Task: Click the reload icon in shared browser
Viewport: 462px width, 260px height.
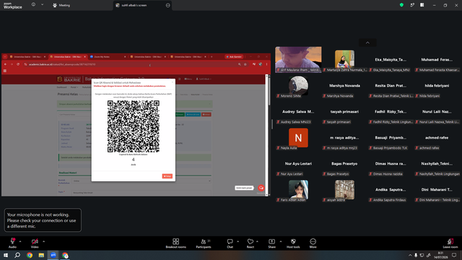Action: [x=18, y=64]
